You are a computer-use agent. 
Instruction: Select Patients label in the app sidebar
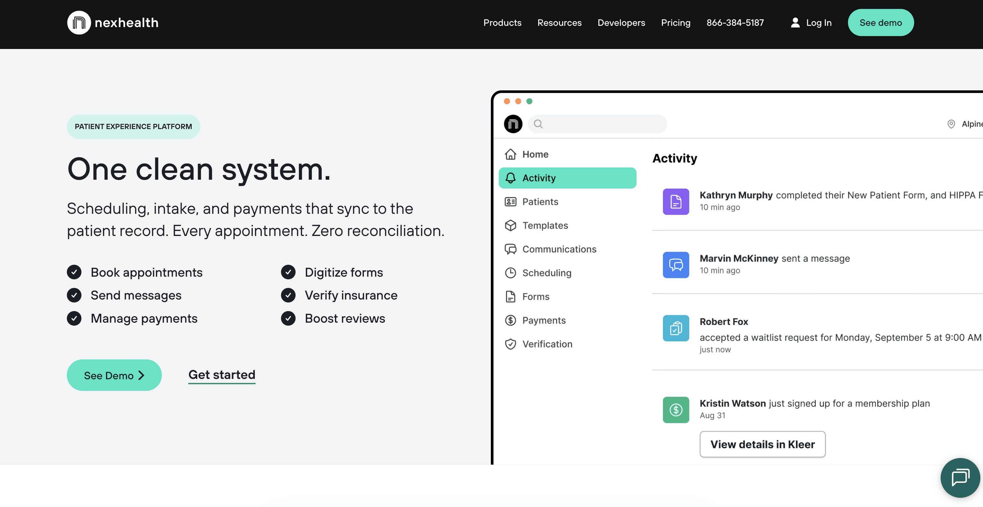coord(540,202)
